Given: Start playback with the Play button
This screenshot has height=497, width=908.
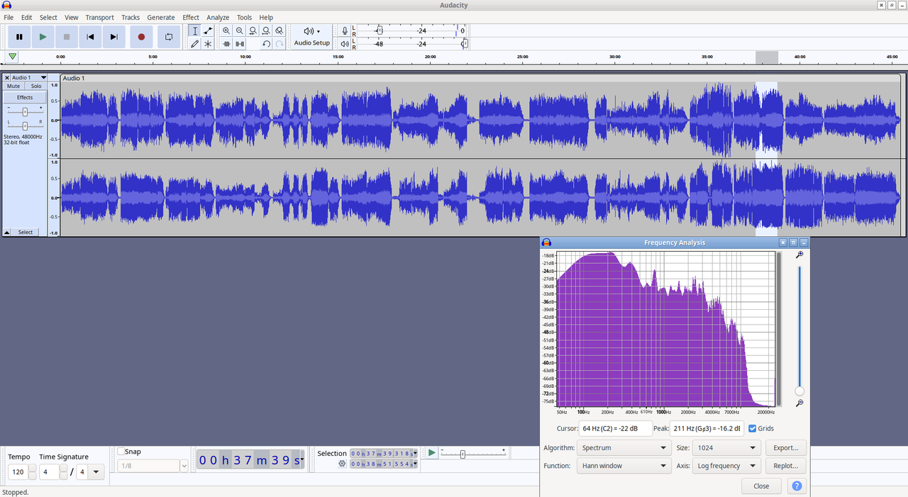Looking at the screenshot, I should click(43, 37).
